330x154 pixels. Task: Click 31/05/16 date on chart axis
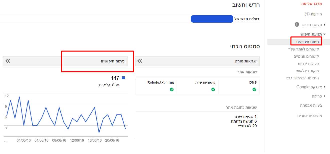(x=24, y=140)
